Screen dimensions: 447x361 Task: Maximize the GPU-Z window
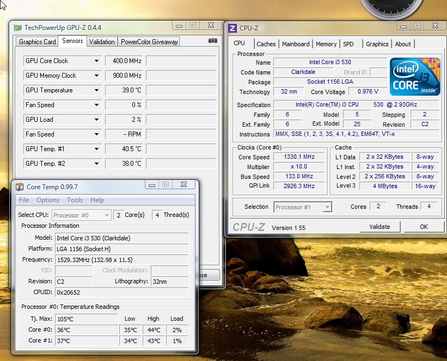tap(193, 26)
